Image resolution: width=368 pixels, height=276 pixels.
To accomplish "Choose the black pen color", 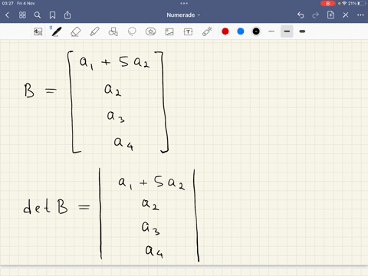I will 256,31.
